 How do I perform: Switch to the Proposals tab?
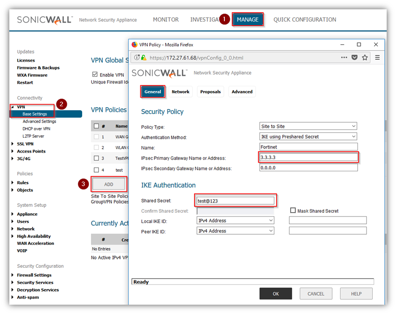tap(210, 92)
